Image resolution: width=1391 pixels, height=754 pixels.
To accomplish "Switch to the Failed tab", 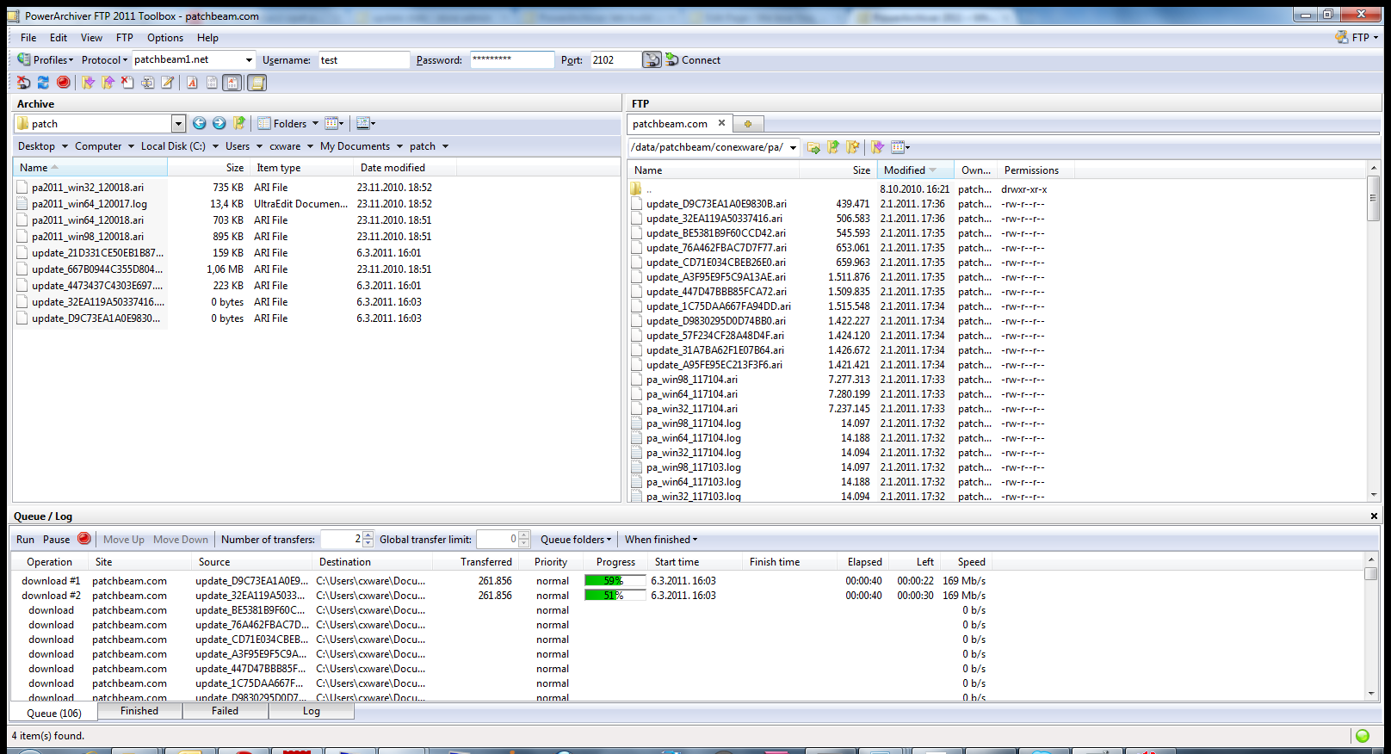I will pyautogui.click(x=226, y=711).
